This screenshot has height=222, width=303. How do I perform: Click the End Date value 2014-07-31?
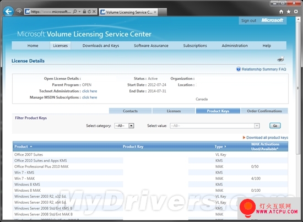[157, 91]
